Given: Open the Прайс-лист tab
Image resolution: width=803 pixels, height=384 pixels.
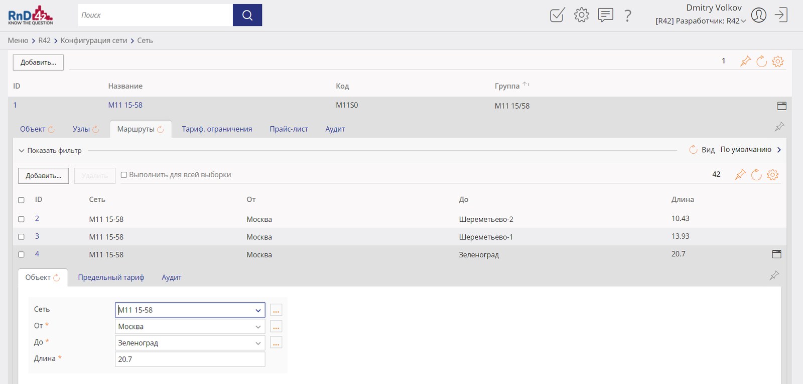Looking at the screenshot, I should pos(289,129).
